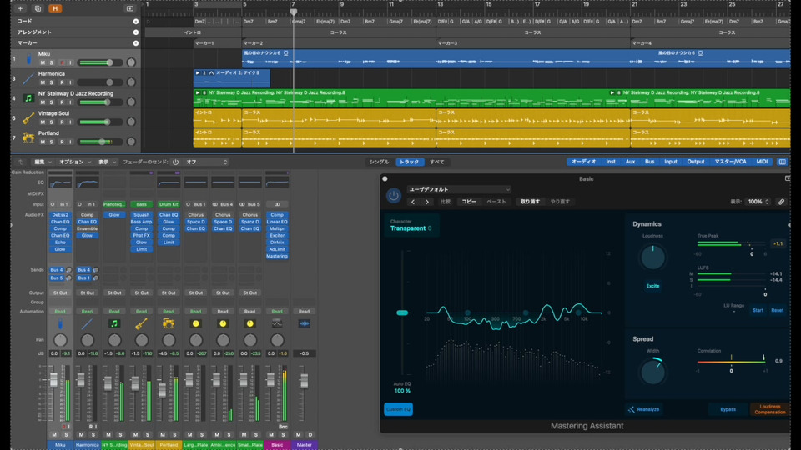The height and width of the screenshot is (450, 801).
Task: Open the ユーザデフォルト preset dropdown
Action: 459,189
